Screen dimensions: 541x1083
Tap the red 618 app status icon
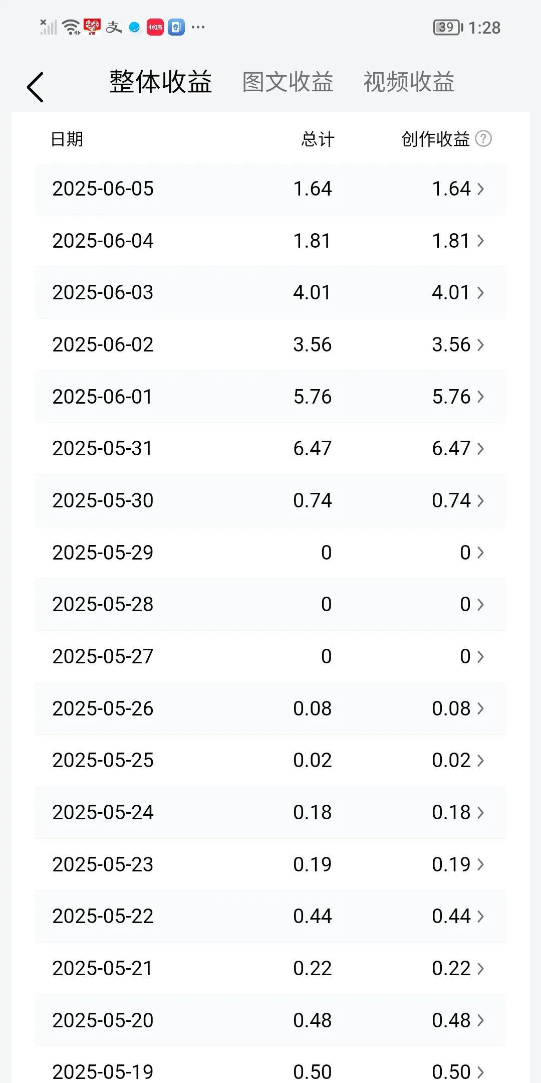tap(92, 27)
